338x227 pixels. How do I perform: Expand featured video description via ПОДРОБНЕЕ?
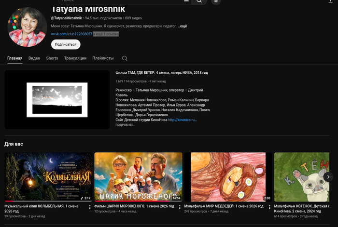pyautogui.click(x=125, y=125)
